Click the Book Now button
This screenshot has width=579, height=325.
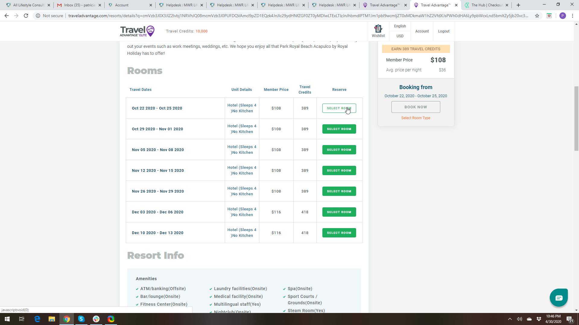click(416, 107)
